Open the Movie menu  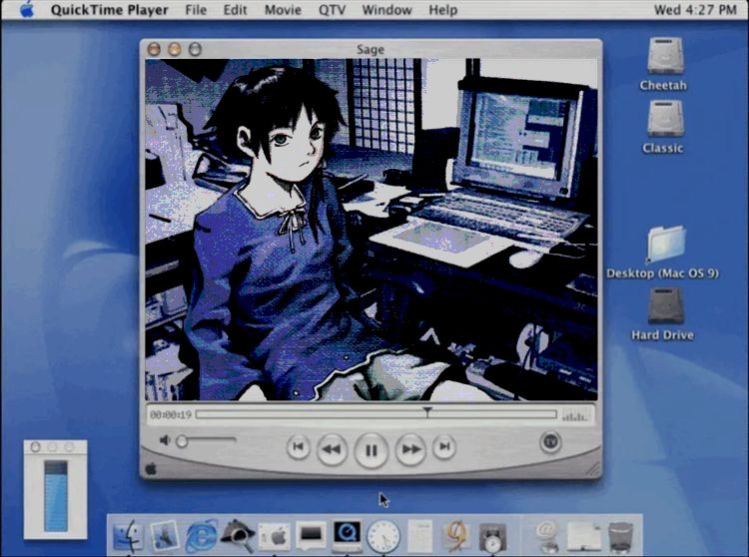tap(283, 10)
